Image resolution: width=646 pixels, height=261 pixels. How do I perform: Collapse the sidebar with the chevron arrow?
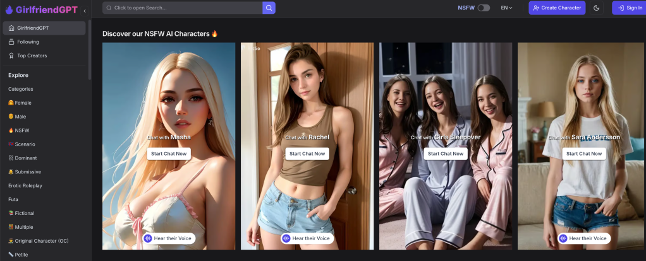85,10
